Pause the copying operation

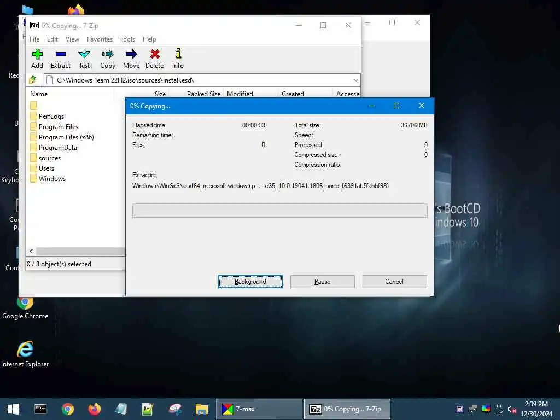(323, 282)
